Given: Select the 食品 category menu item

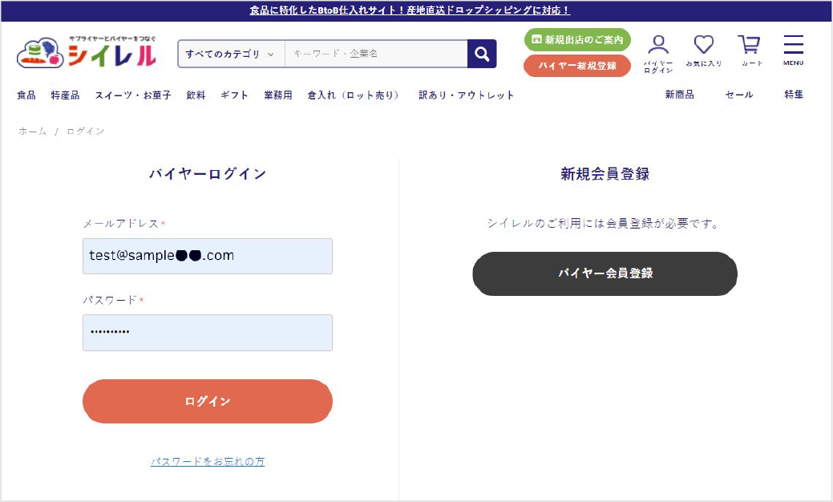Looking at the screenshot, I should (x=26, y=95).
